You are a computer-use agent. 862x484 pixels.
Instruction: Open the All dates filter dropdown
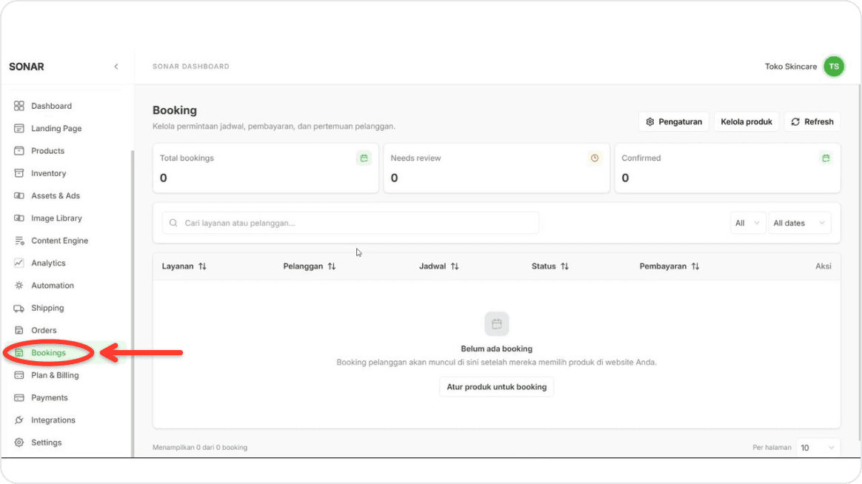[x=799, y=223]
